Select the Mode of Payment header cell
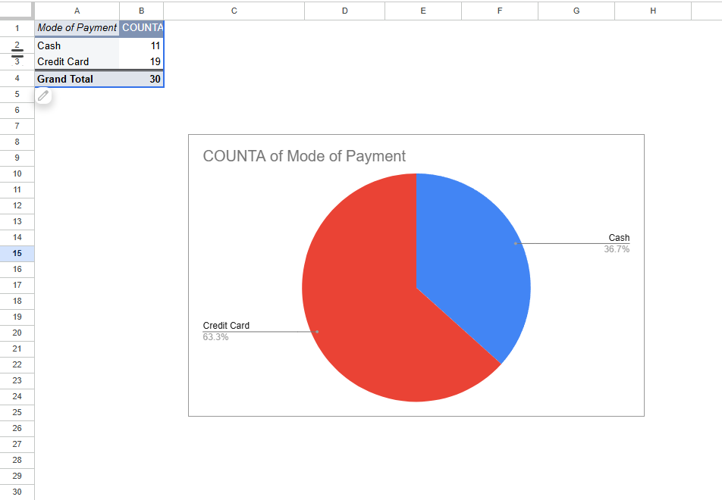The image size is (722, 500). click(x=77, y=28)
